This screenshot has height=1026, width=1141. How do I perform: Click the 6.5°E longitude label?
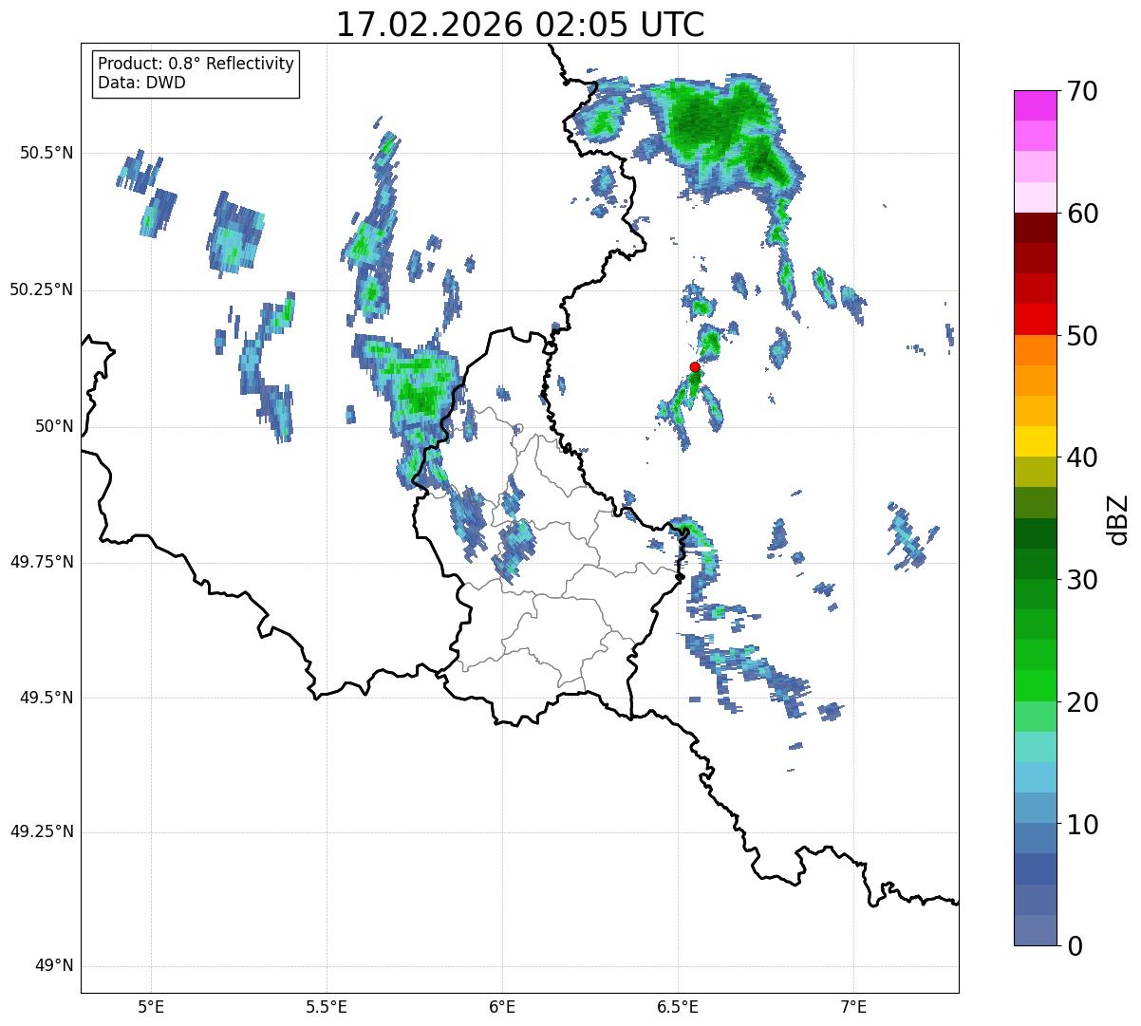678,1007
